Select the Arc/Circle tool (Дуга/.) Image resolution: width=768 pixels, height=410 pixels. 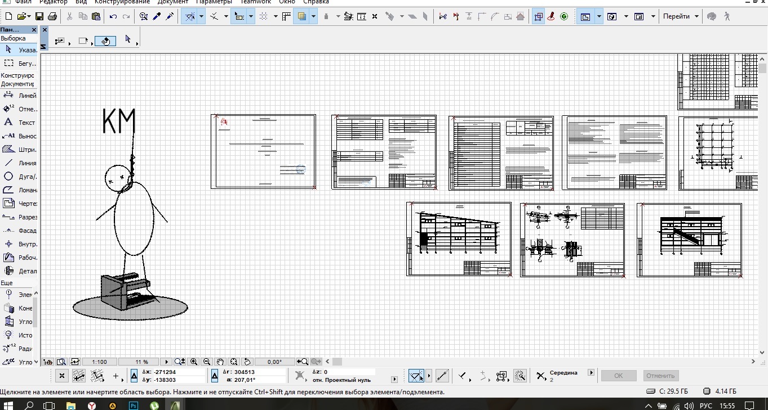pos(19,177)
